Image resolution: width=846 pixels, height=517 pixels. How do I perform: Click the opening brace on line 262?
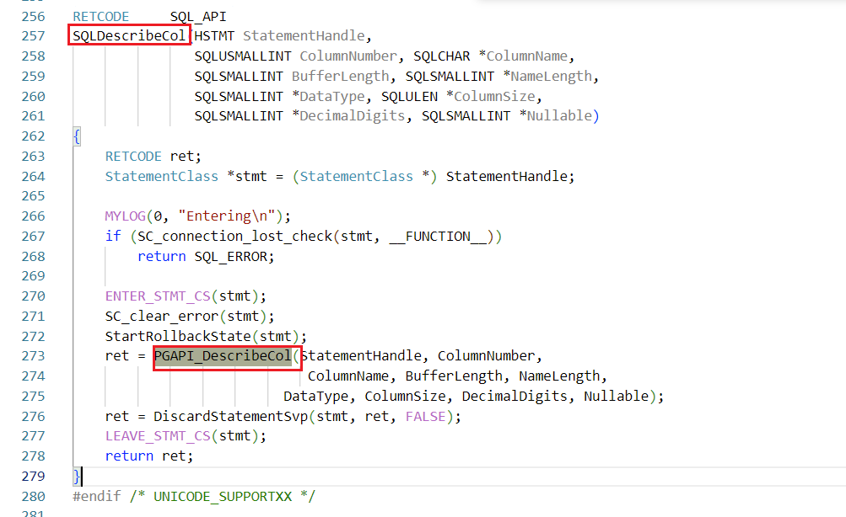tap(77, 136)
